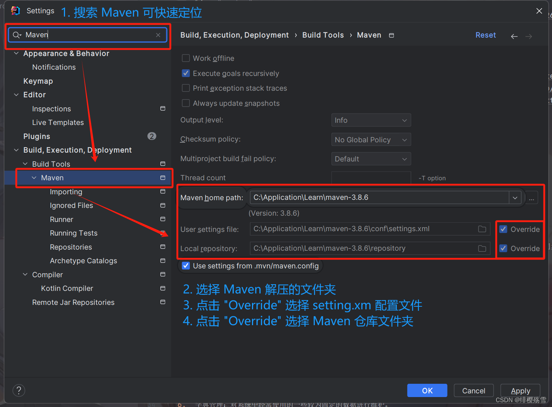This screenshot has height=407, width=552.
Task: Click the Local repository path field
Action: [x=370, y=248]
